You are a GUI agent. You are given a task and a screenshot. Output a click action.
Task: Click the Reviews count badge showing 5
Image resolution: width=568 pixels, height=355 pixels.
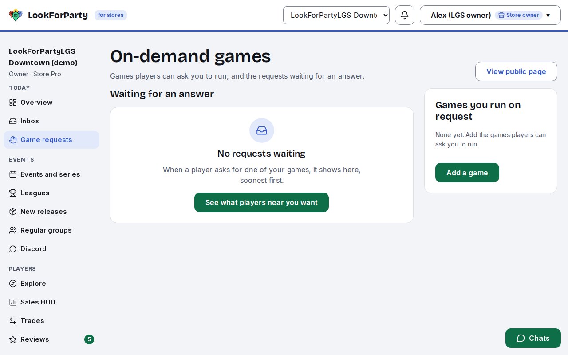tap(89, 339)
